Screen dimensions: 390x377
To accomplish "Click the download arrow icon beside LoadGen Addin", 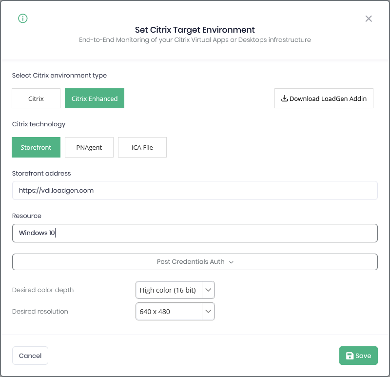I will pos(284,99).
